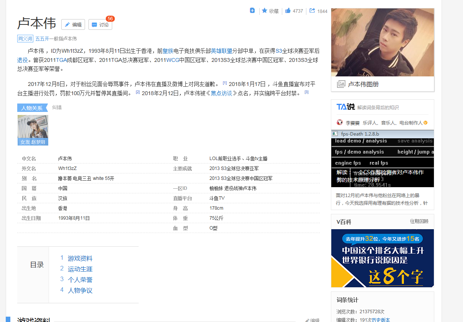The height and width of the screenshot is (322, 463).
Task: Click reference footnote [1]
Action: tap(225, 83)
